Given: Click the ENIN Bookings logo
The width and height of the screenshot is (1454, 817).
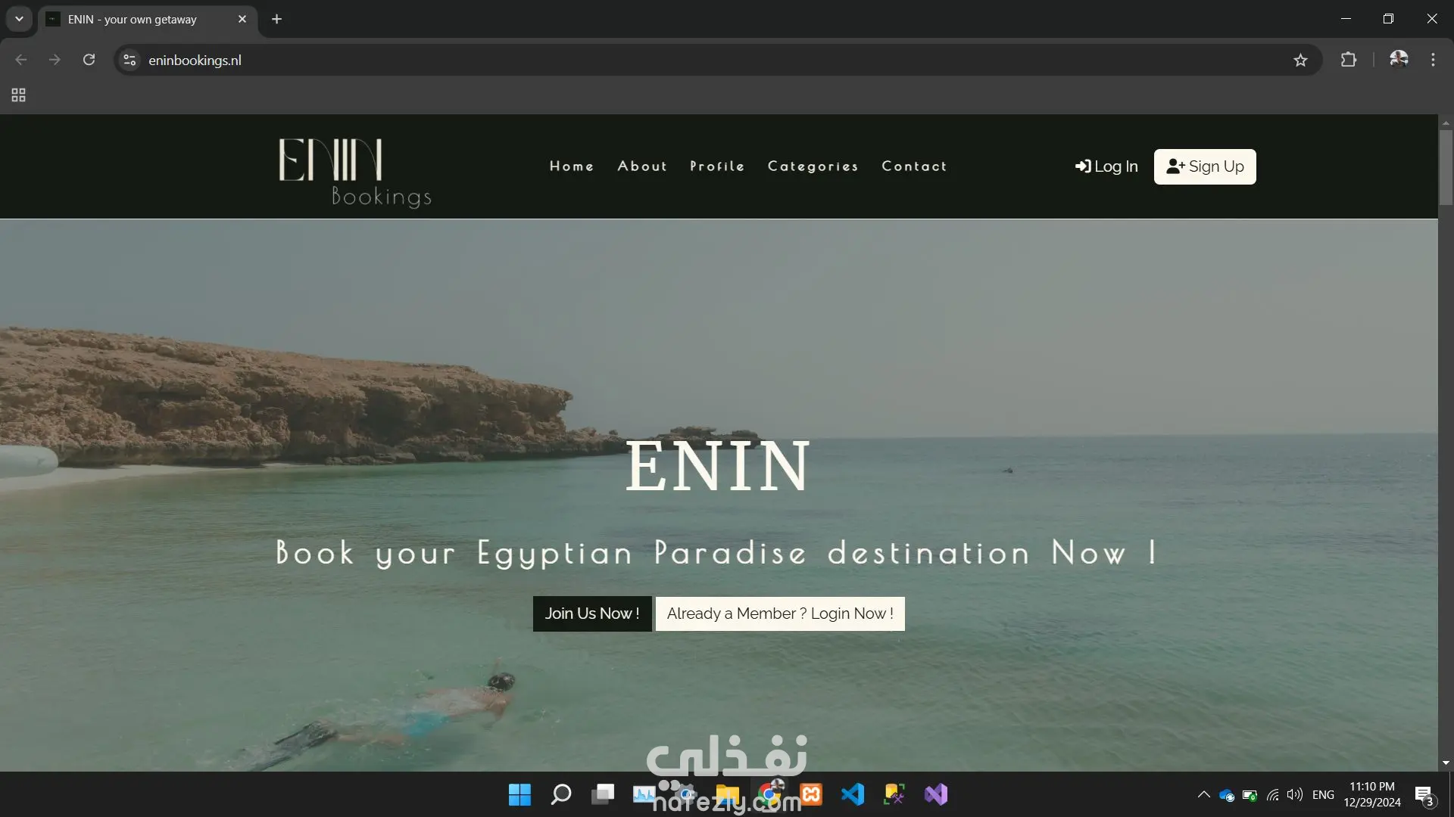Looking at the screenshot, I should (354, 171).
